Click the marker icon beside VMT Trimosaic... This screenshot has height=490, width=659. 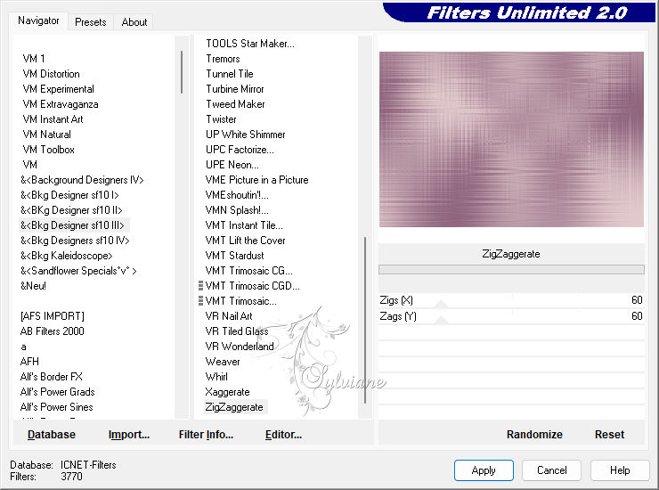point(200,301)
